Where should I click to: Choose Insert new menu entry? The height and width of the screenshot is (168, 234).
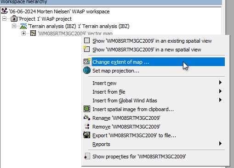click(154, 83)
